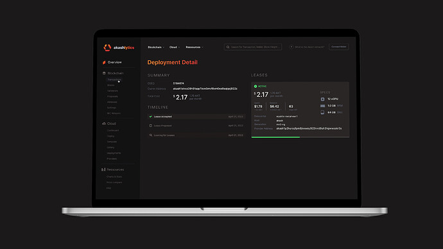The image size is (443, 249).
Task: Click the Deployment Detail heading
Action: (x=172, y=62)
